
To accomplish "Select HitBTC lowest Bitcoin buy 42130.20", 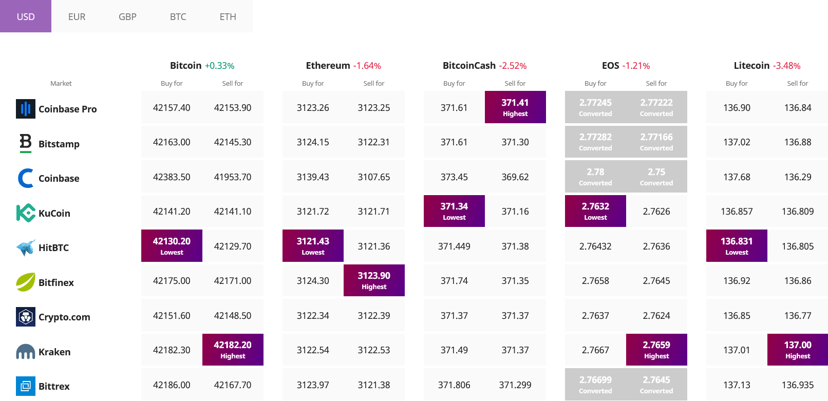I will tap(172, 246).
